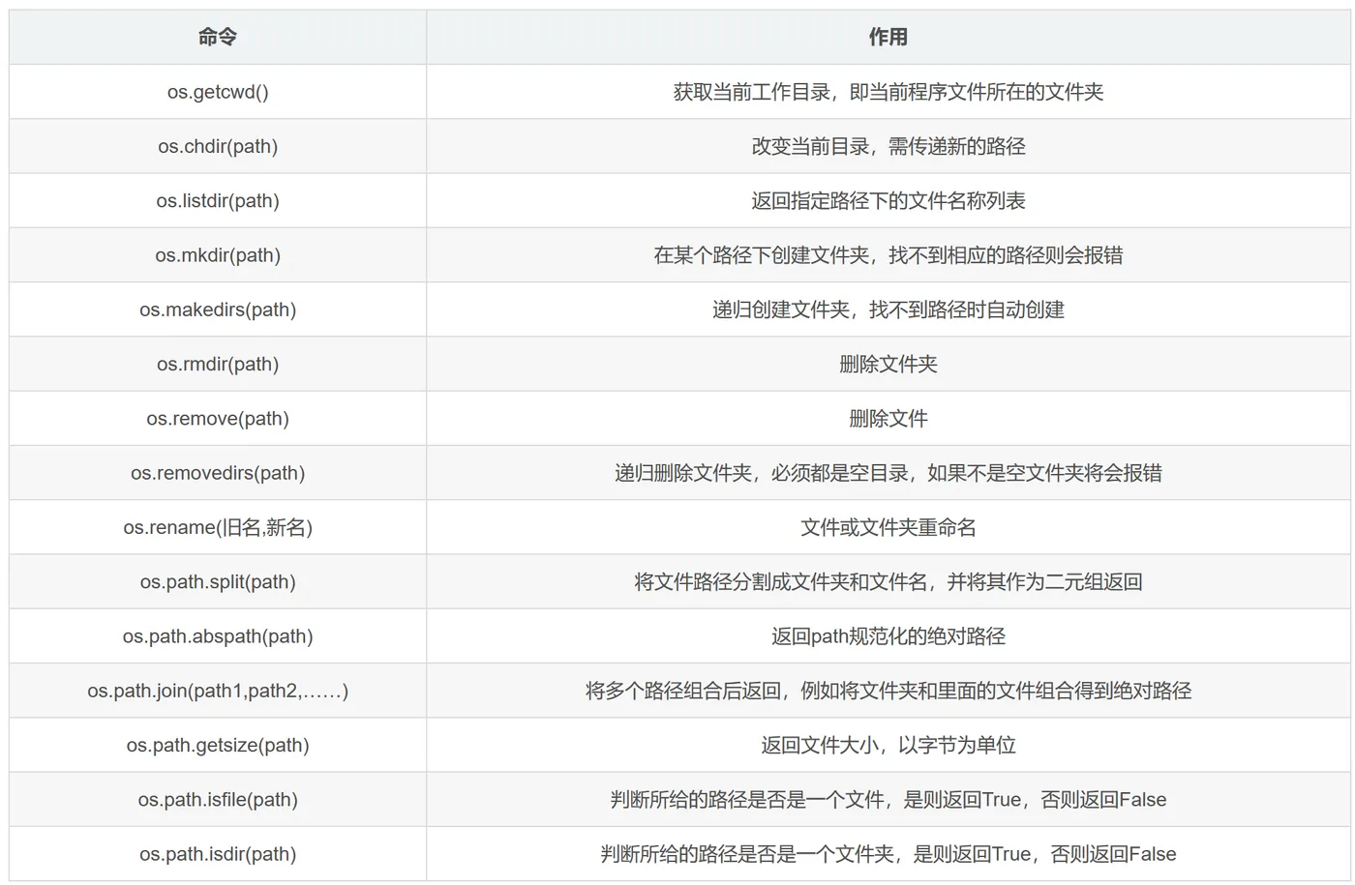Click description 获取当前工作目录，即当前程序文件所在的文件夹

(x=888, y=92)
